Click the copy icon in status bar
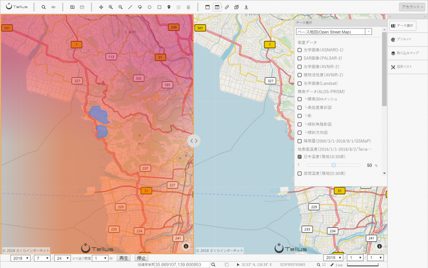The image size is (428, 268). 227,265
